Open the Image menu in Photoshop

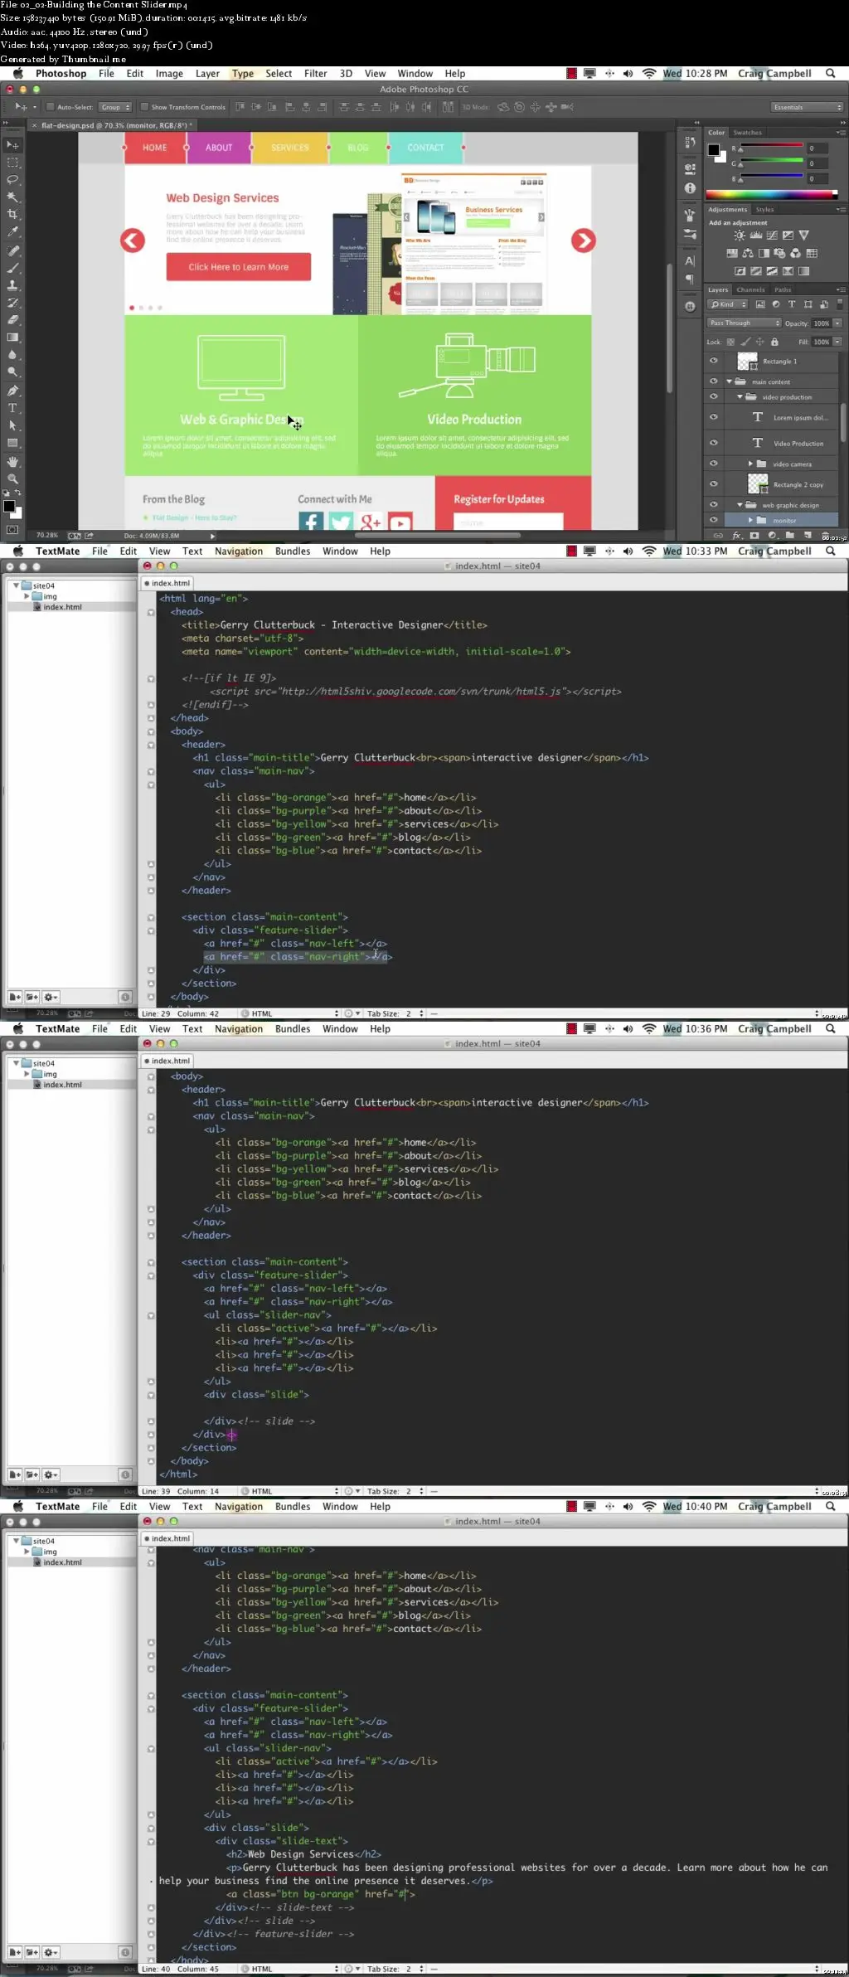(169, 74)
